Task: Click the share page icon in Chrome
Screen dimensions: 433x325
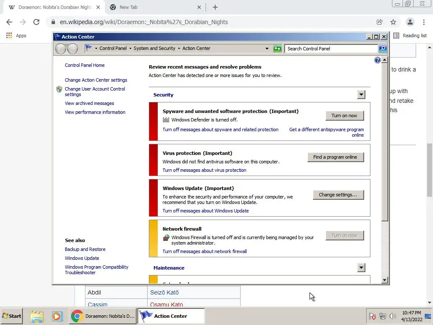Action: (379, 22)
